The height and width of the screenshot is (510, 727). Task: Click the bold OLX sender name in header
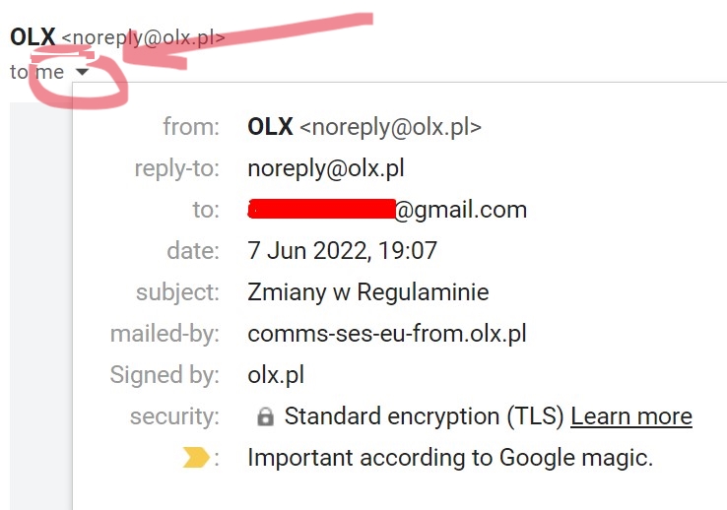click(33, 37)
